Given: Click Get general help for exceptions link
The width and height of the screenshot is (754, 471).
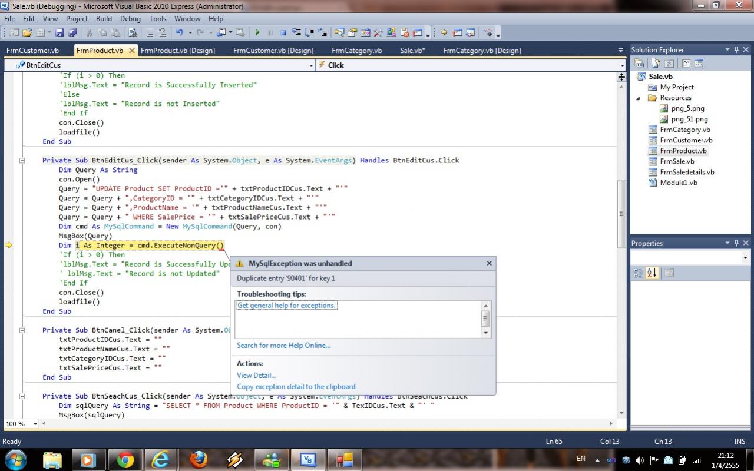Looking at the screenshot, I should point(287,306).
